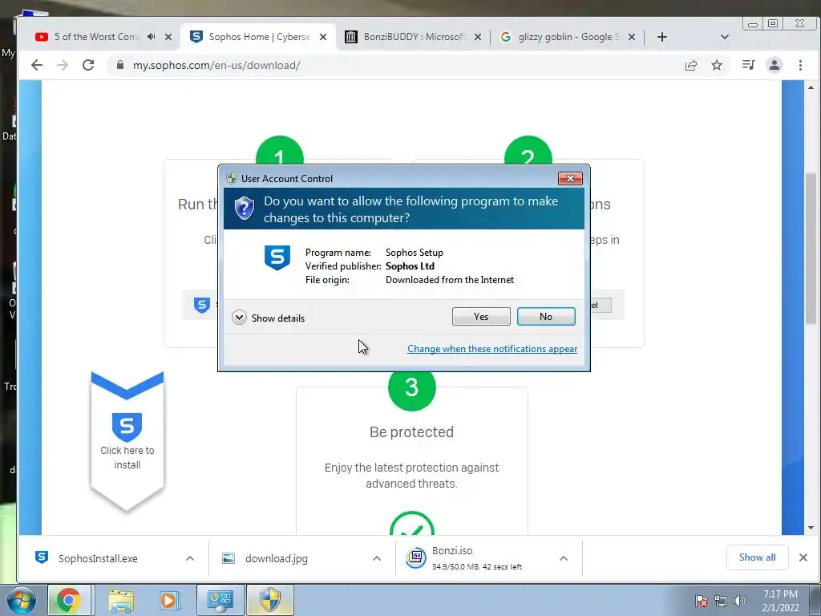Click the page scrollbar down arrow
This screenshot has height=616, width=821.
tap(811, 528)
